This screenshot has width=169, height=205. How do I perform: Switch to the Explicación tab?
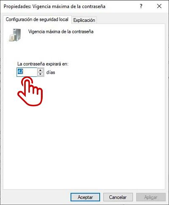point(84,20)
